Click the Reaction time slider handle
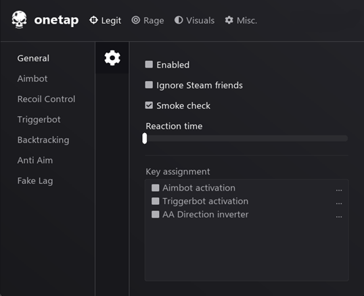The width and height of the screenshot is (364, 296). [145, 139]
